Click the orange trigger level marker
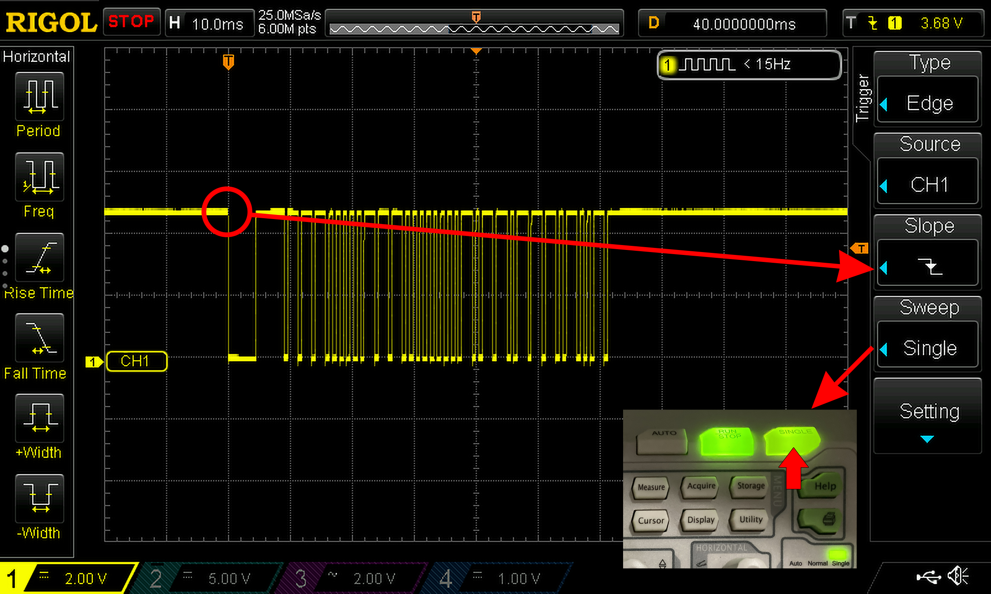This screenshot has height=594, width=991. 860,248
